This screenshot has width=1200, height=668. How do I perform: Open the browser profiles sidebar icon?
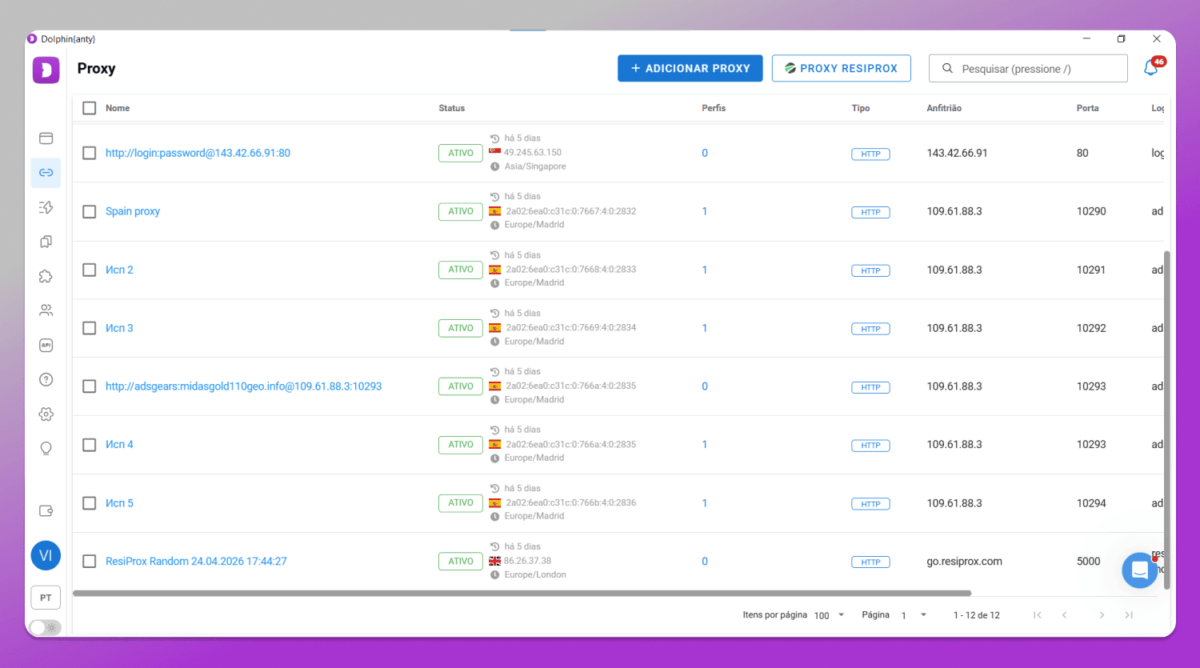(x=46, y=138)
